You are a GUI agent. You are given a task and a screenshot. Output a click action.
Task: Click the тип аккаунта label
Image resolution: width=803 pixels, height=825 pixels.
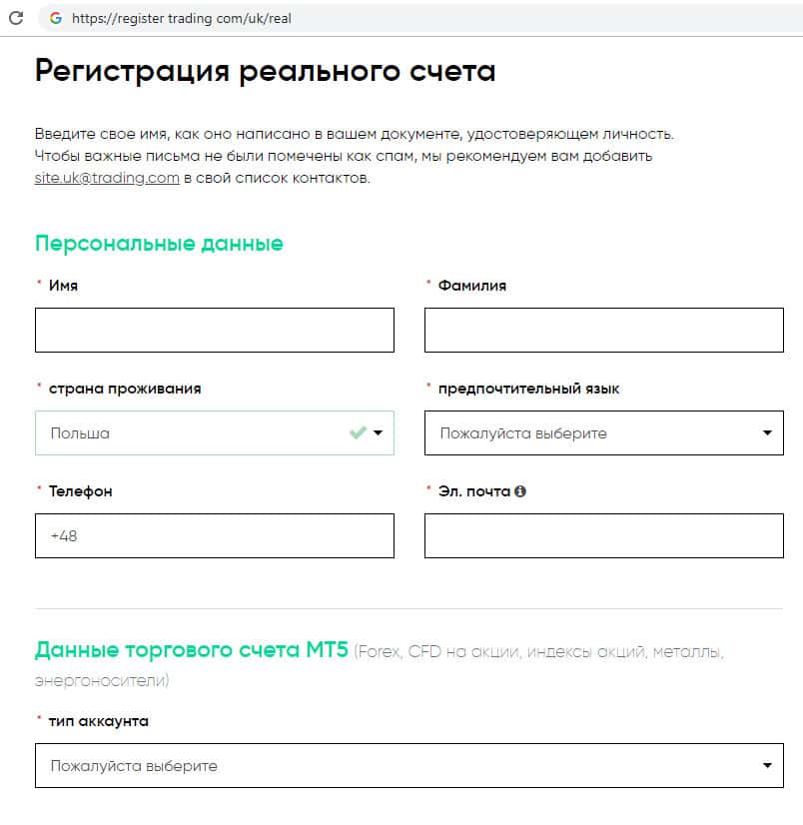98,721
